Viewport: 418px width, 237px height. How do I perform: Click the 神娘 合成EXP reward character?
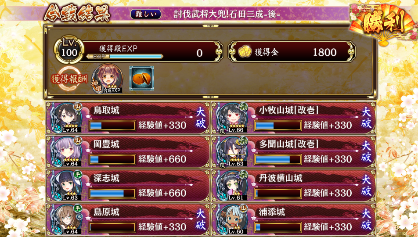coord(107,79)
